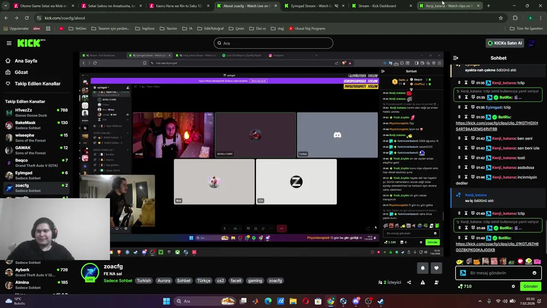Open Chrome three-dot menu
This screenshot has height=308, width=547.
tap(541, 18)
